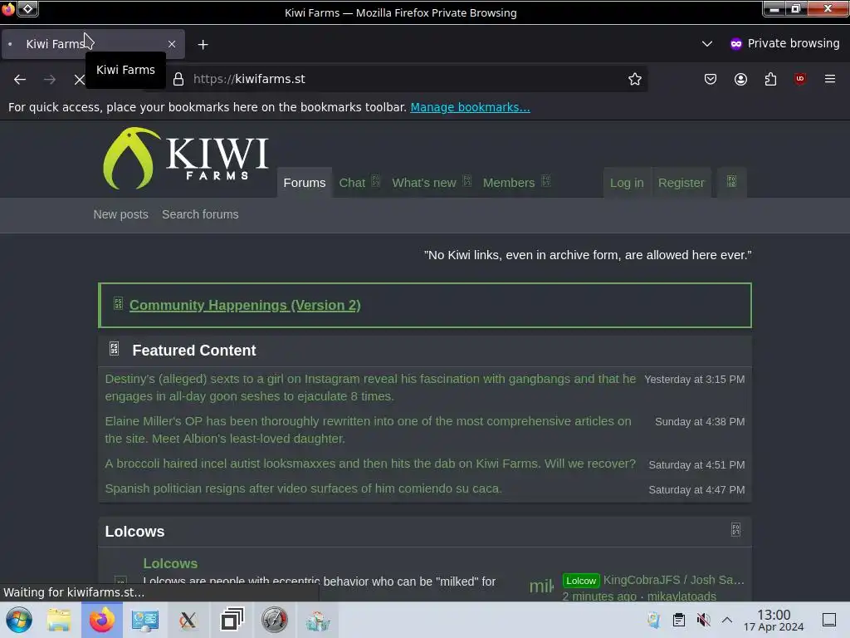The image size is (850, 638).
Task: Open the Pocket save icon
Action: point(711,79)
